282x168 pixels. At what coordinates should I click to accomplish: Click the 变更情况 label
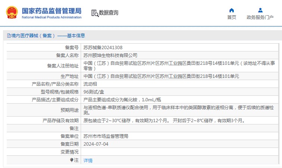(x=69, y=152)
